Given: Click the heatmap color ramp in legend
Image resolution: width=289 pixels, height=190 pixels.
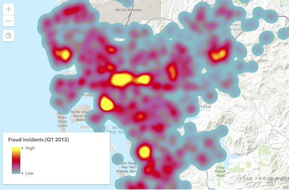Looking at the screenshot, I should pyautogui.click(x=16, y=161).
